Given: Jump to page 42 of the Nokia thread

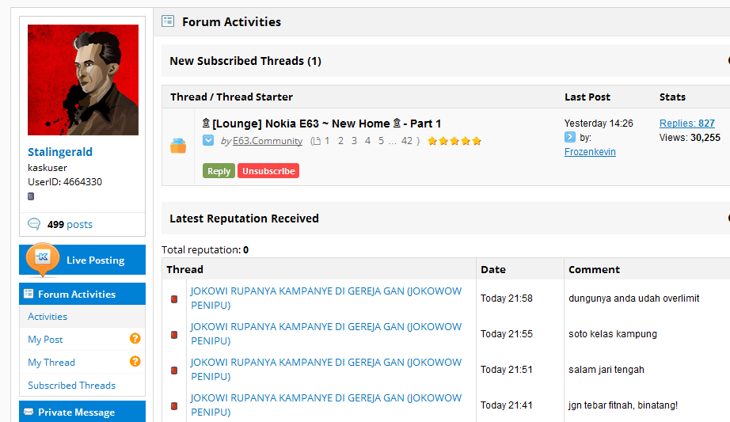Looking at the screenshot, I should tap(407, 141).
